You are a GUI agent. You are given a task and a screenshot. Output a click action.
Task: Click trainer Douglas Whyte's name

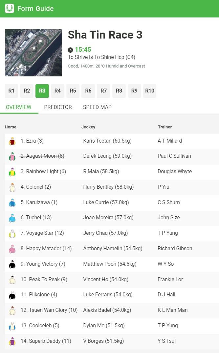(x=175, y=172)
